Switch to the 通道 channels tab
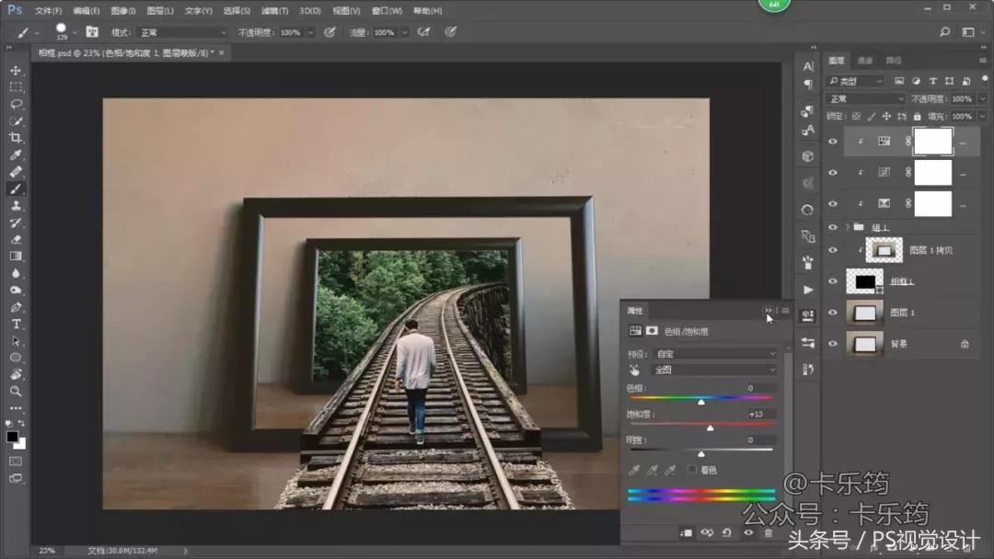The image size is (994, 559). pos(865,61)
